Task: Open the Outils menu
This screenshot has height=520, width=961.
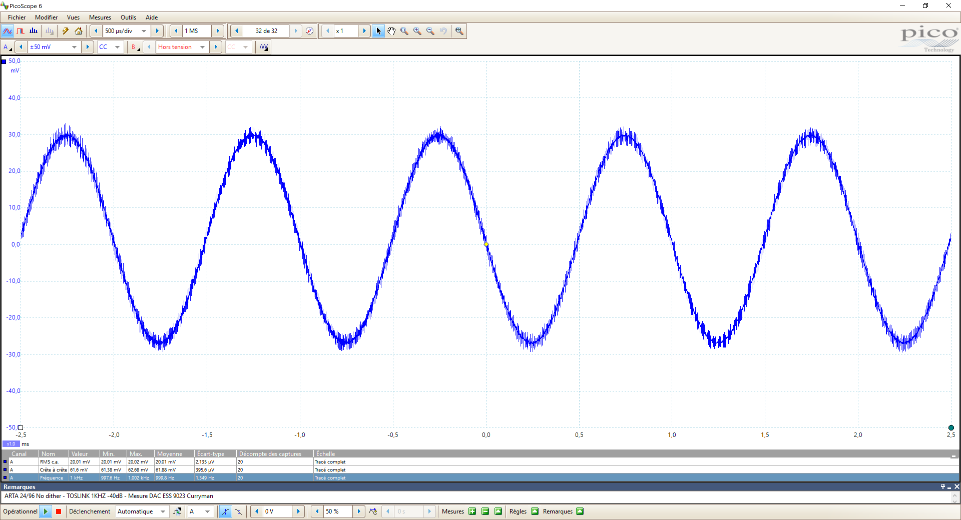Action: click(x=128, y=17)
